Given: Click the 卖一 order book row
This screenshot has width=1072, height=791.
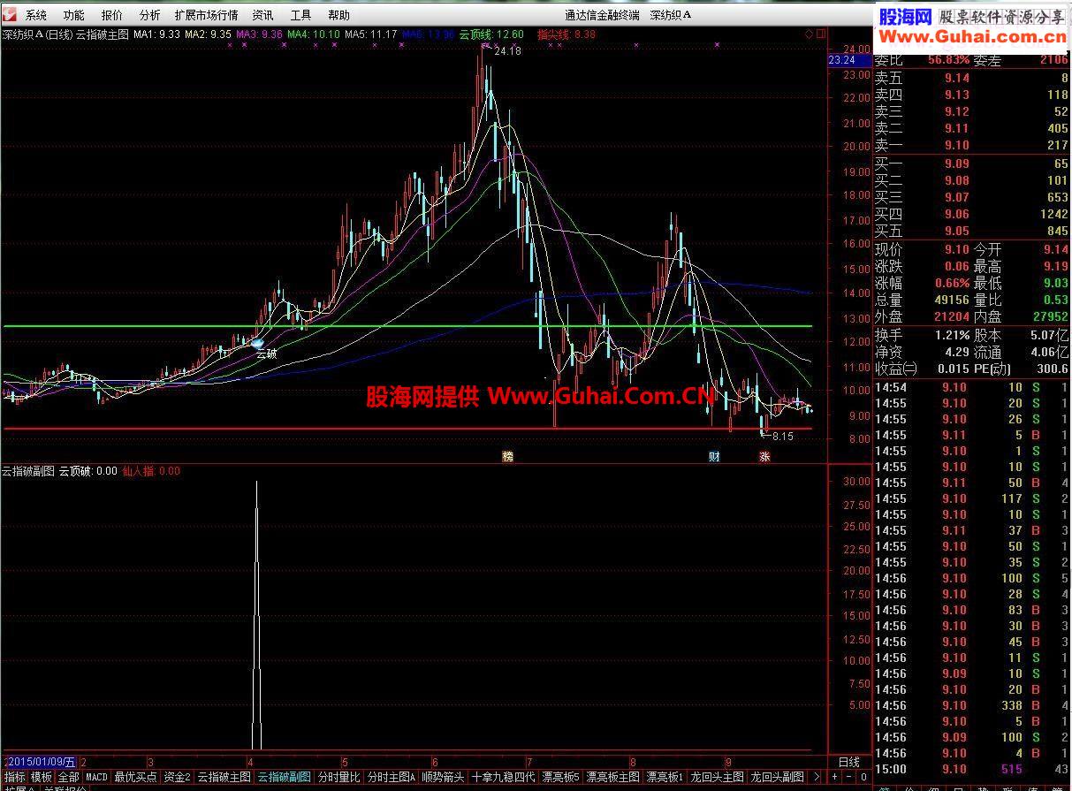Looking at the screenshot, I should [971, 145].
